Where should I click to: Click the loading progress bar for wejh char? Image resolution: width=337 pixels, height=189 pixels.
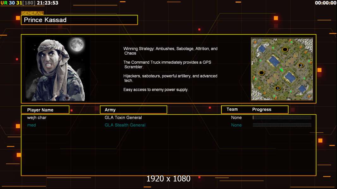point(282,117)
